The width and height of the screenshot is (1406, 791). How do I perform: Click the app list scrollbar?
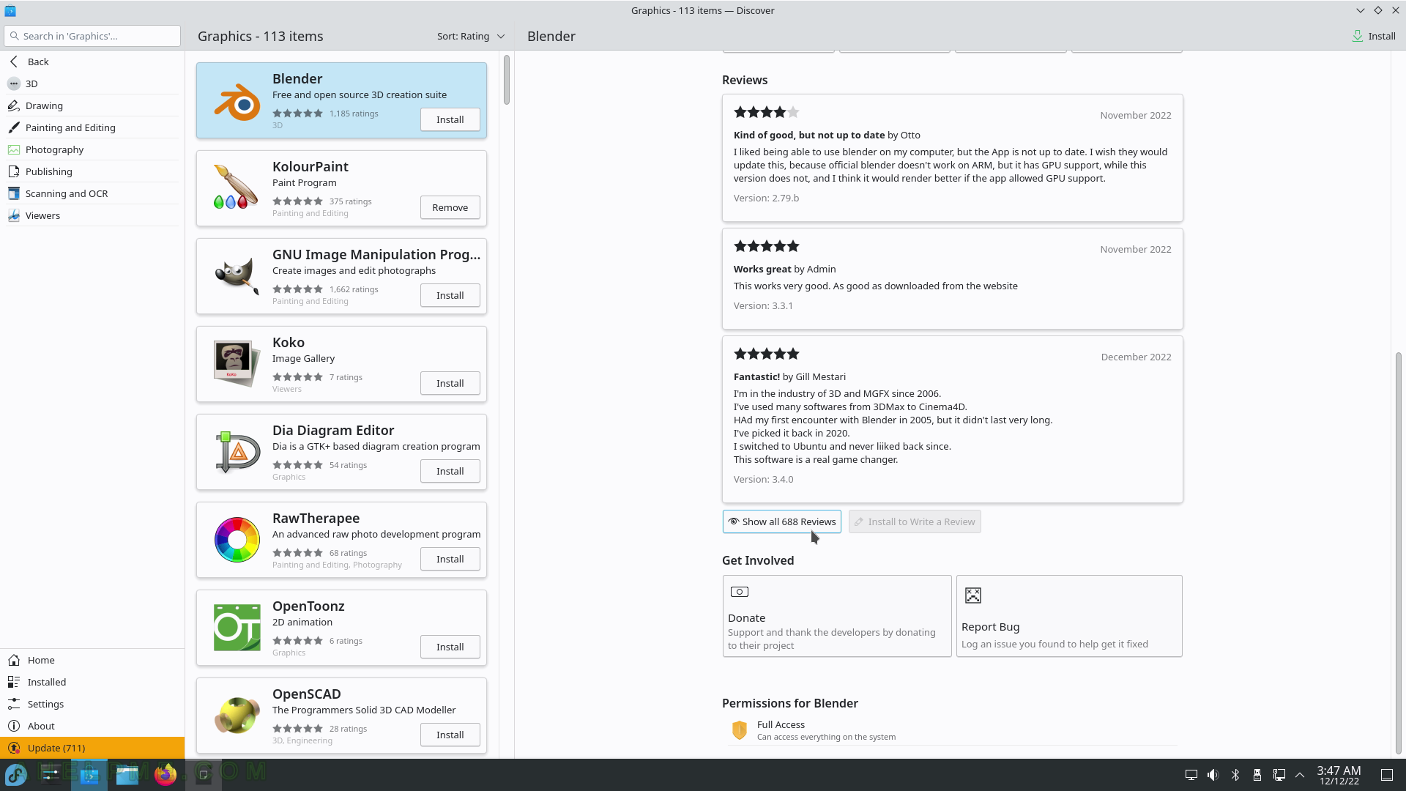click(507, 80)
